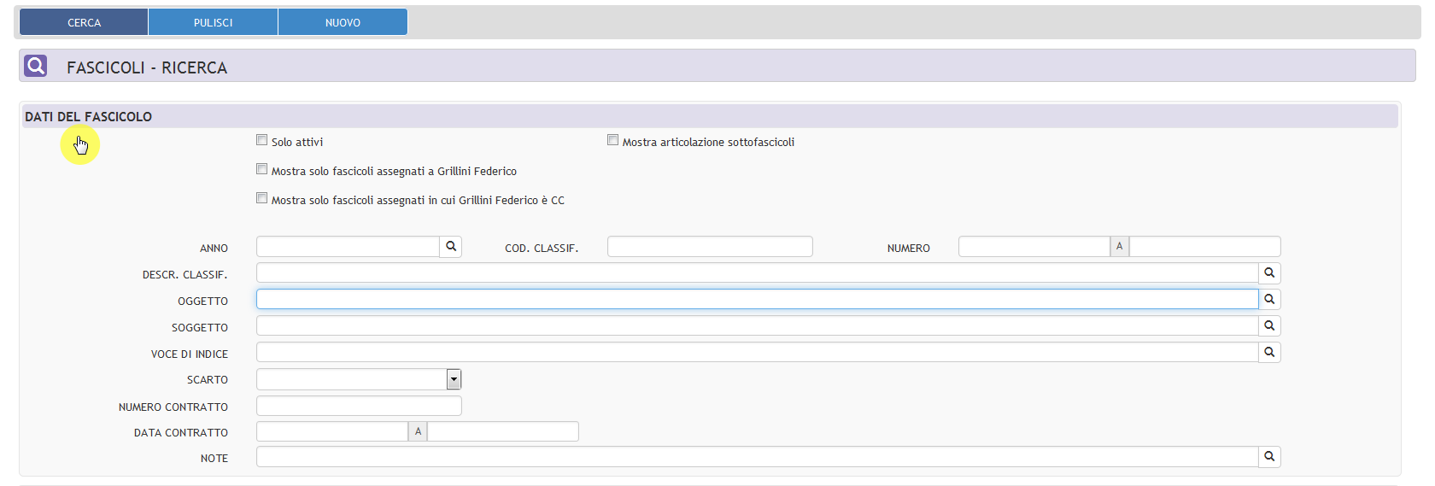Click the NUMERO range end field
The width and height of the screenshot is (1435, 486).
pyautogui.click(x=1204, y=247)
